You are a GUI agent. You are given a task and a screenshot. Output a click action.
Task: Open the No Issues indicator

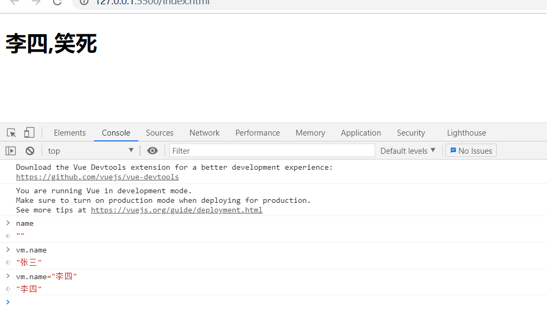pos(471,151)
